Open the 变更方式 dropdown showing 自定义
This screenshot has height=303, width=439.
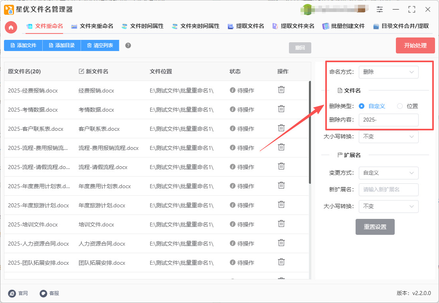tap(389, 173)
